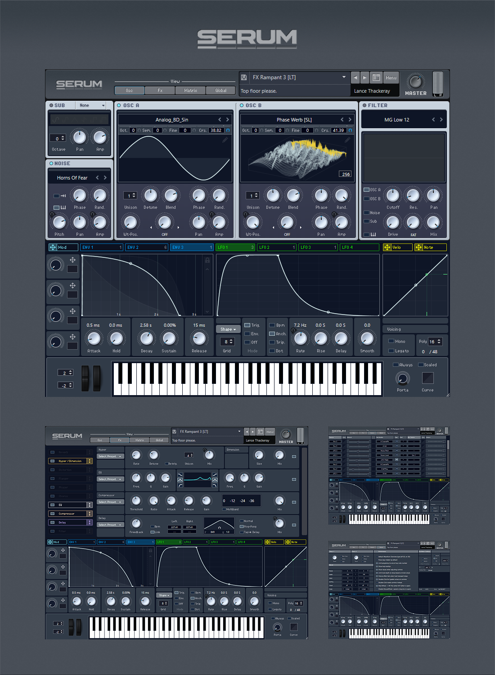The height and width of the screenshot is (675, 495).
Task: Toggle the FILTER power button
Action: tap(364, 105)
